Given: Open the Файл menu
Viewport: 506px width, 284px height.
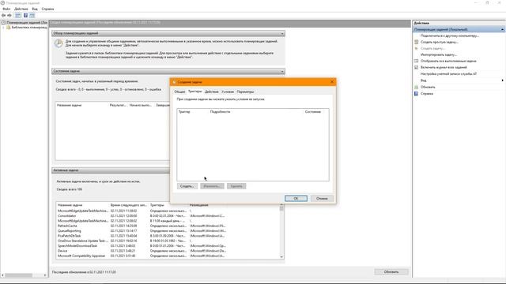Looking at the screenshot, I should coord(6,9).
